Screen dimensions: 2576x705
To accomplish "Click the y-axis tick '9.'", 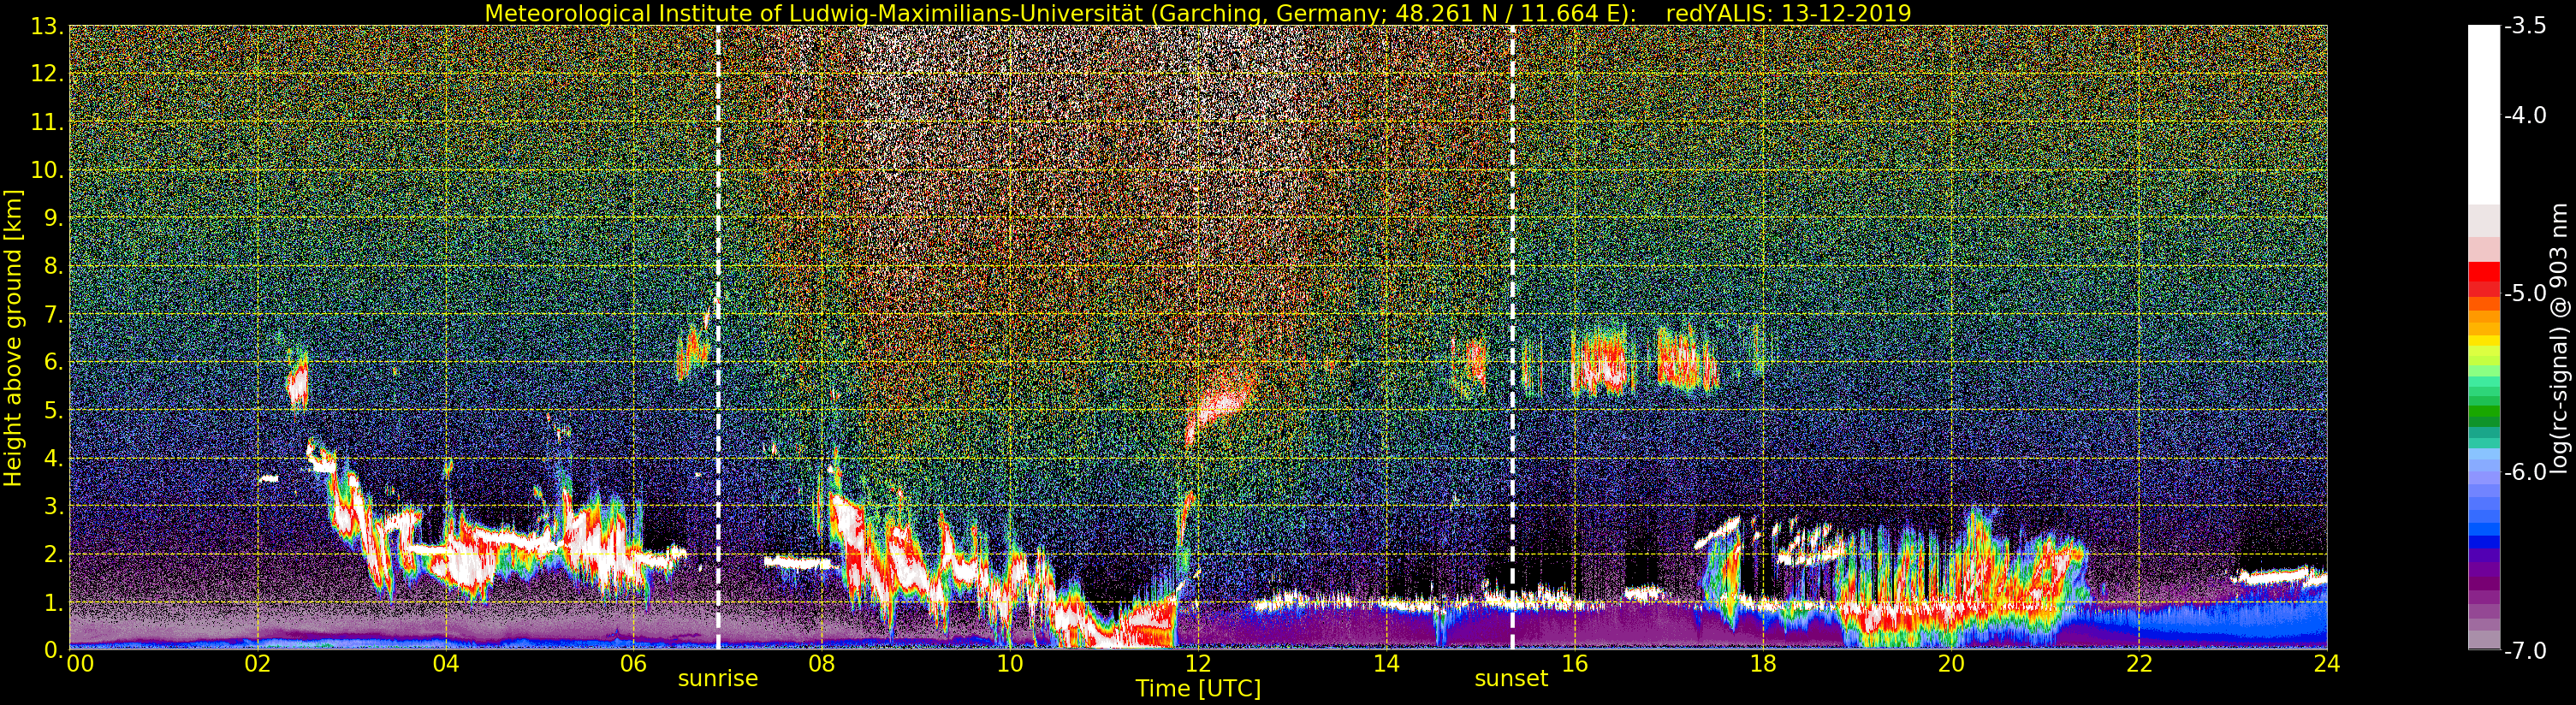I will [x=53, y=218].
